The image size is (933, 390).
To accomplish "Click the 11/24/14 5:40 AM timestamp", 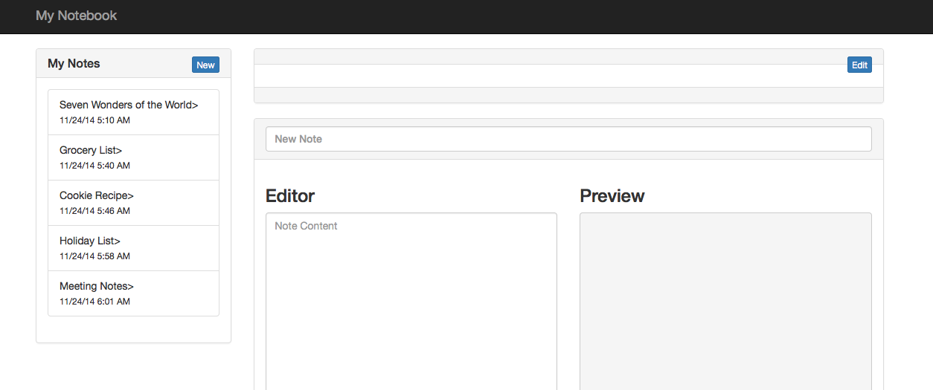I will click(94, 166).
